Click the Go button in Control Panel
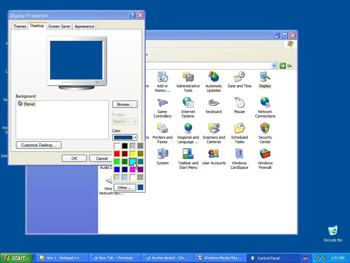 click(286, 66)
